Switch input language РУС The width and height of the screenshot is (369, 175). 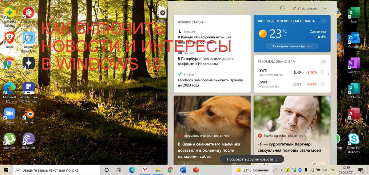tap(332, 170)
